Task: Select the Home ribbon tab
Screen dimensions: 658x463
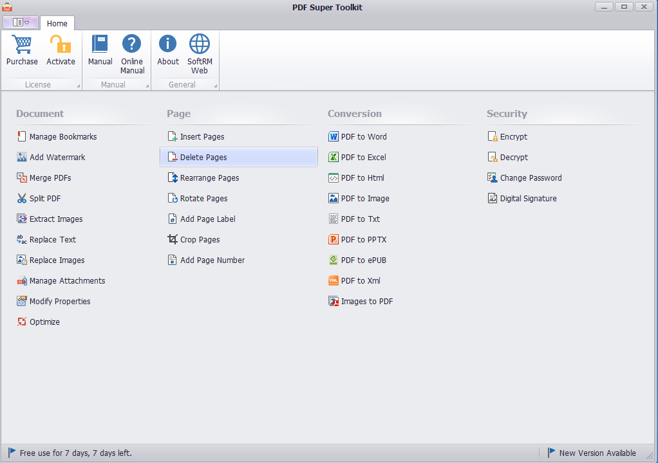Action: pyautogui.click(x=57, y=23)
